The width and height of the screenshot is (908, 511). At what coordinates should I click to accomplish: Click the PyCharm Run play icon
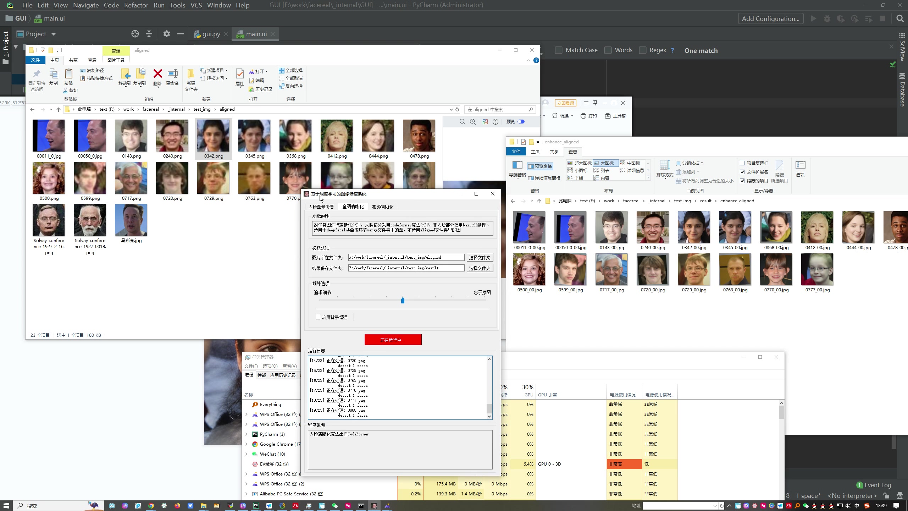813,18
